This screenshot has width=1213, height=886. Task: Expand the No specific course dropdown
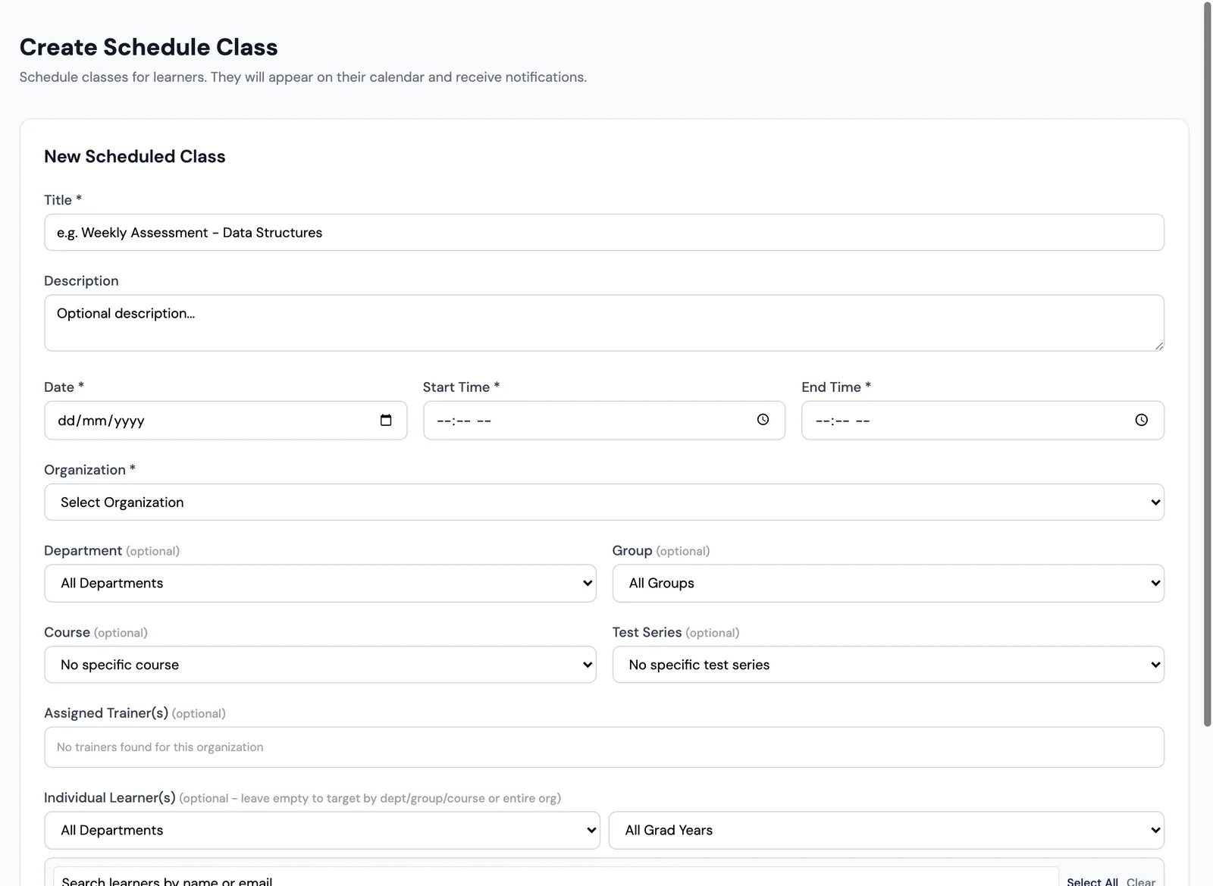click(320, 665)
